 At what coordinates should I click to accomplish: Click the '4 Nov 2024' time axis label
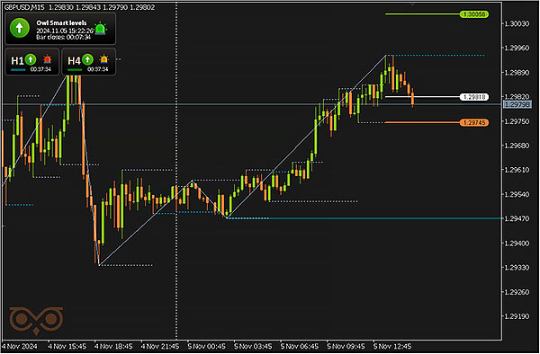[x=20, y=346]
